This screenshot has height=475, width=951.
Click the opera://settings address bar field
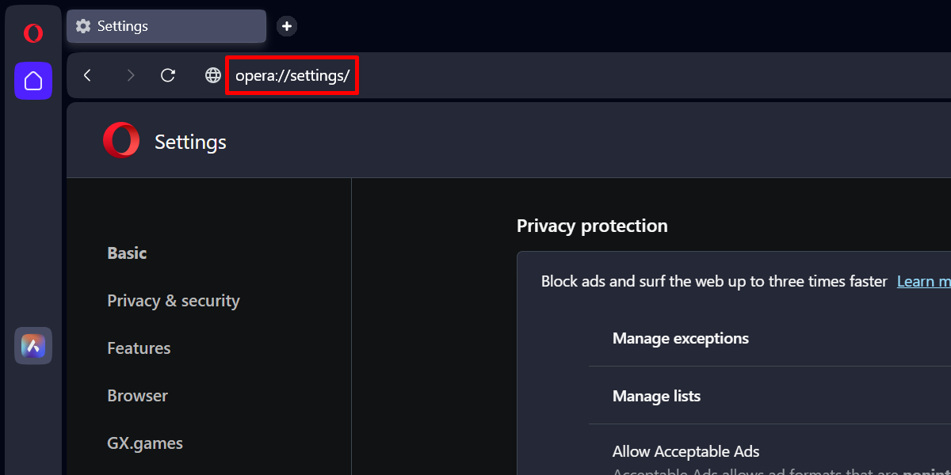coord(291,74)
